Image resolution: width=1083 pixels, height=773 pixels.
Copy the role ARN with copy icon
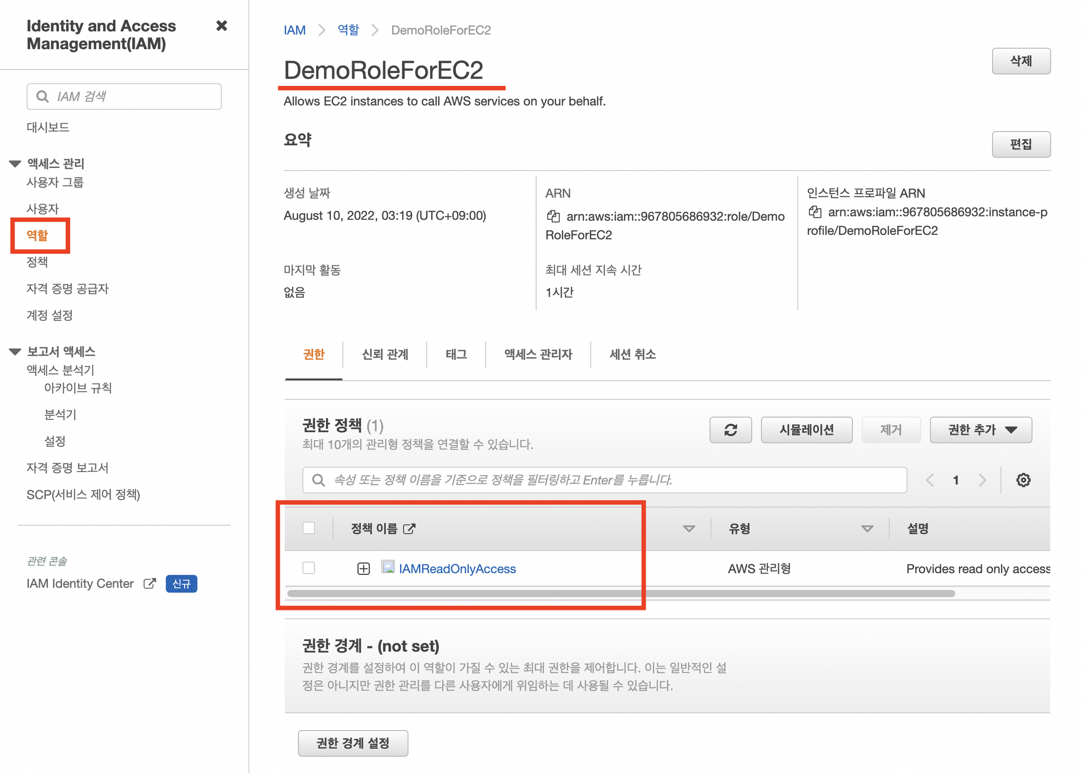(x=553, y=217)
